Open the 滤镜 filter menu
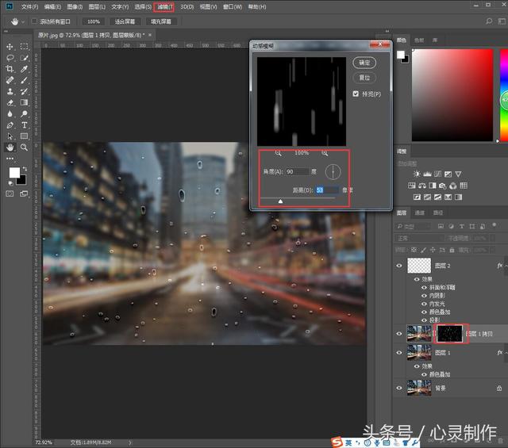Screen dimensions: 508x448 [x=164, y=6]
